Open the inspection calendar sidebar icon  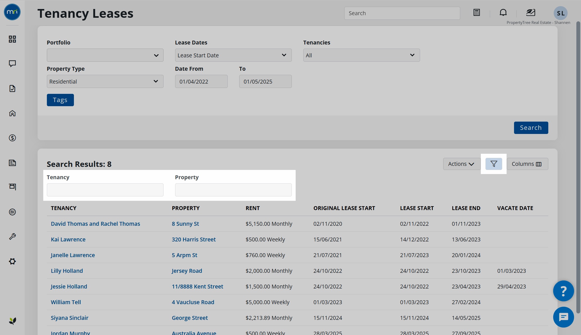pyautogui.click(x=12, y=187)
